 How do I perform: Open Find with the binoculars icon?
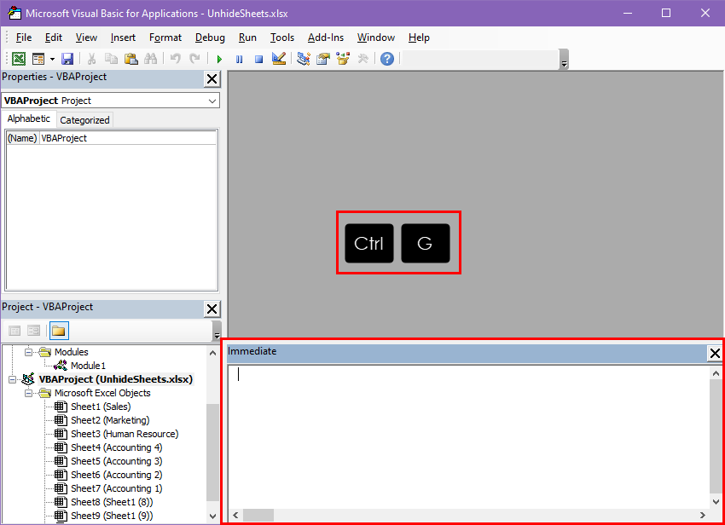(x=150, y=59)
